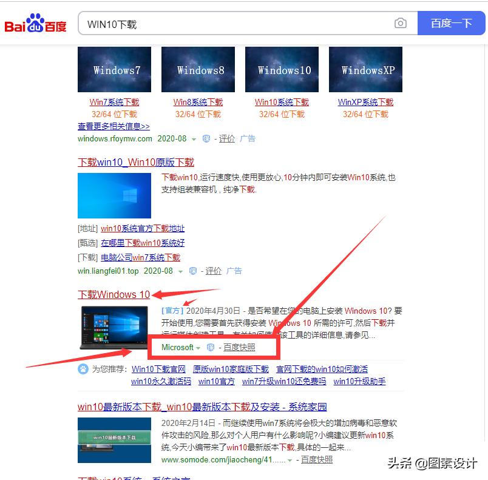Open the 下载Windows 10 official result title

114,294
